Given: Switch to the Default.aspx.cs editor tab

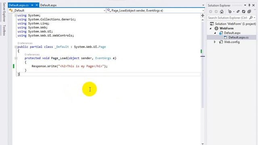Looking at the screenshot, I should [19, 5].
